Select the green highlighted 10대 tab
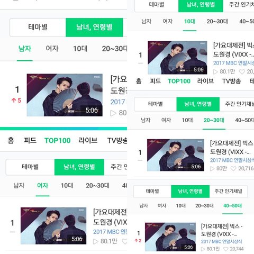The width and height of the screenshot is (254, 254). click(190, 22)
